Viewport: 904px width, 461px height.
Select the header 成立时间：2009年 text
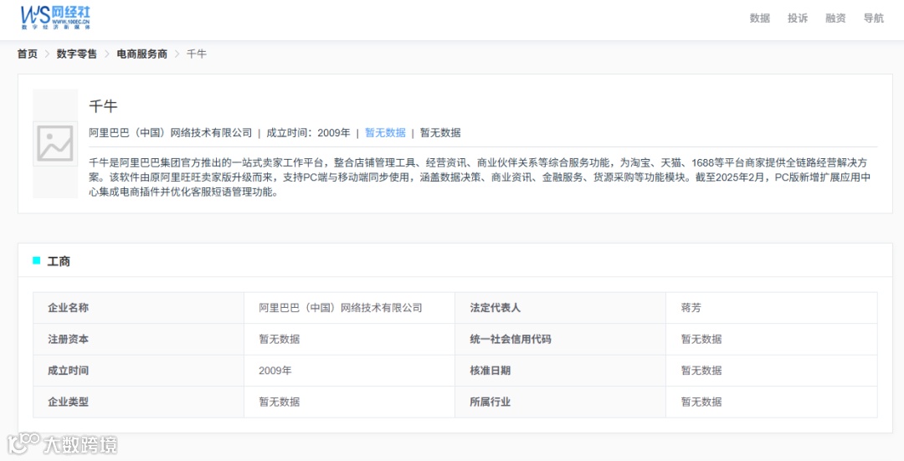(x=308, y=132)
